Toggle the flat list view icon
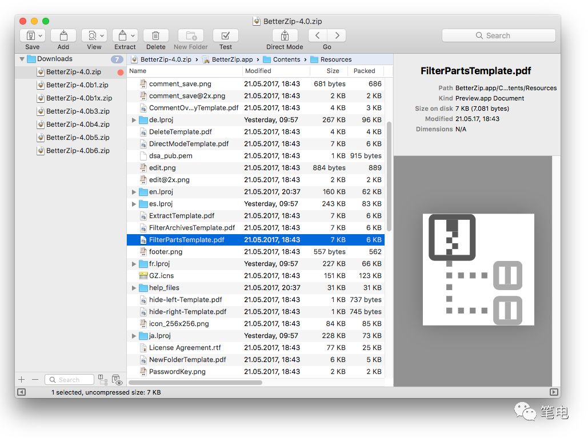This screenshot has width=588, height=438. click(x=103, y=379)
